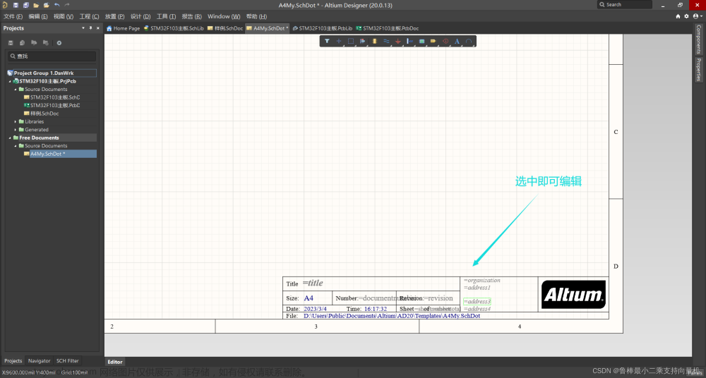Image resolution: width=706 pixels, height=378 pixels.
Task: Choose the dashed rectangle selection tool
Action: click(x=351, y=41)
